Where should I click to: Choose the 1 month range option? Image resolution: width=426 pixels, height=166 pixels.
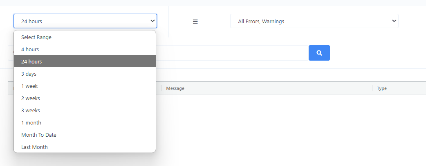coord(85,123)
